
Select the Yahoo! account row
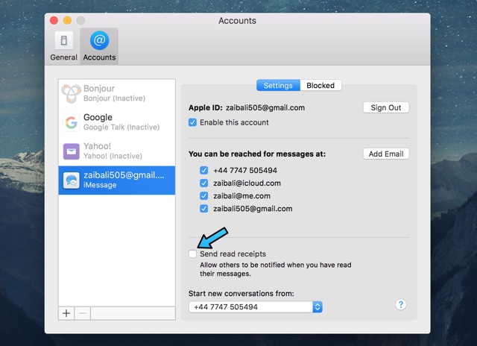117,151
